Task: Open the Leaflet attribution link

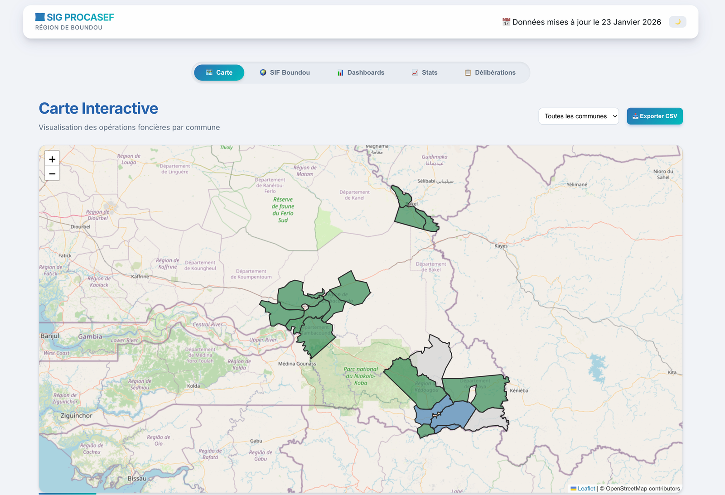Action: (x=586, y=489)
